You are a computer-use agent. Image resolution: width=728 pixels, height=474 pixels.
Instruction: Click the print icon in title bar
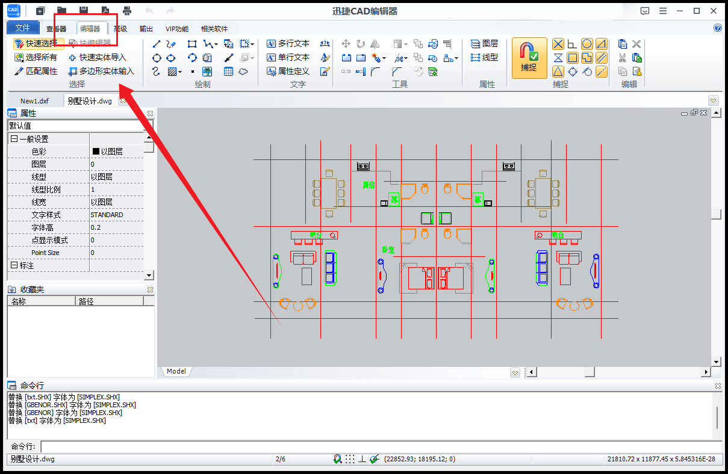tap(127, 11)
